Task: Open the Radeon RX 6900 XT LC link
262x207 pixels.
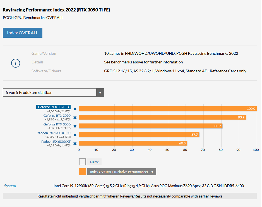Action: pos(54,134)
